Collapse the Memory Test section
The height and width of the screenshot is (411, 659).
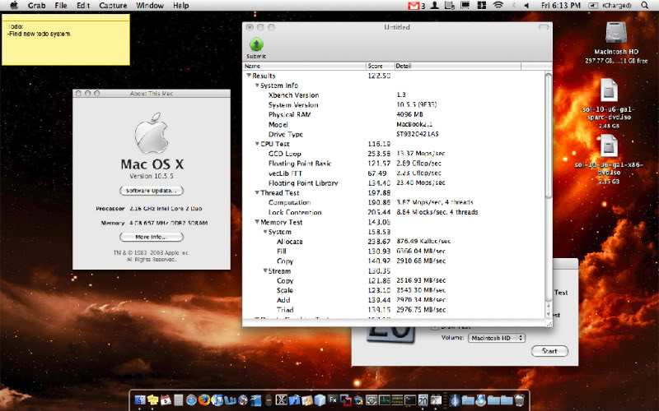tap(257, 222)
